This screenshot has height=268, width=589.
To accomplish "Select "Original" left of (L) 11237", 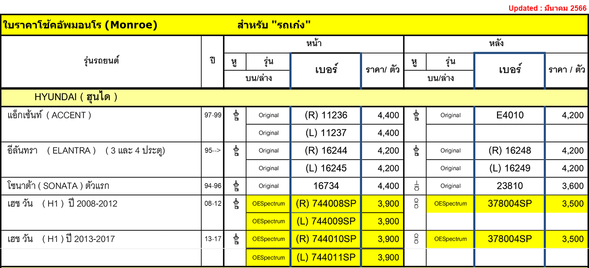I will coord(269,133).
